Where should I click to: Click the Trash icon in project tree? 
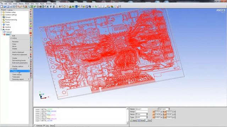(x=4, y=25)
